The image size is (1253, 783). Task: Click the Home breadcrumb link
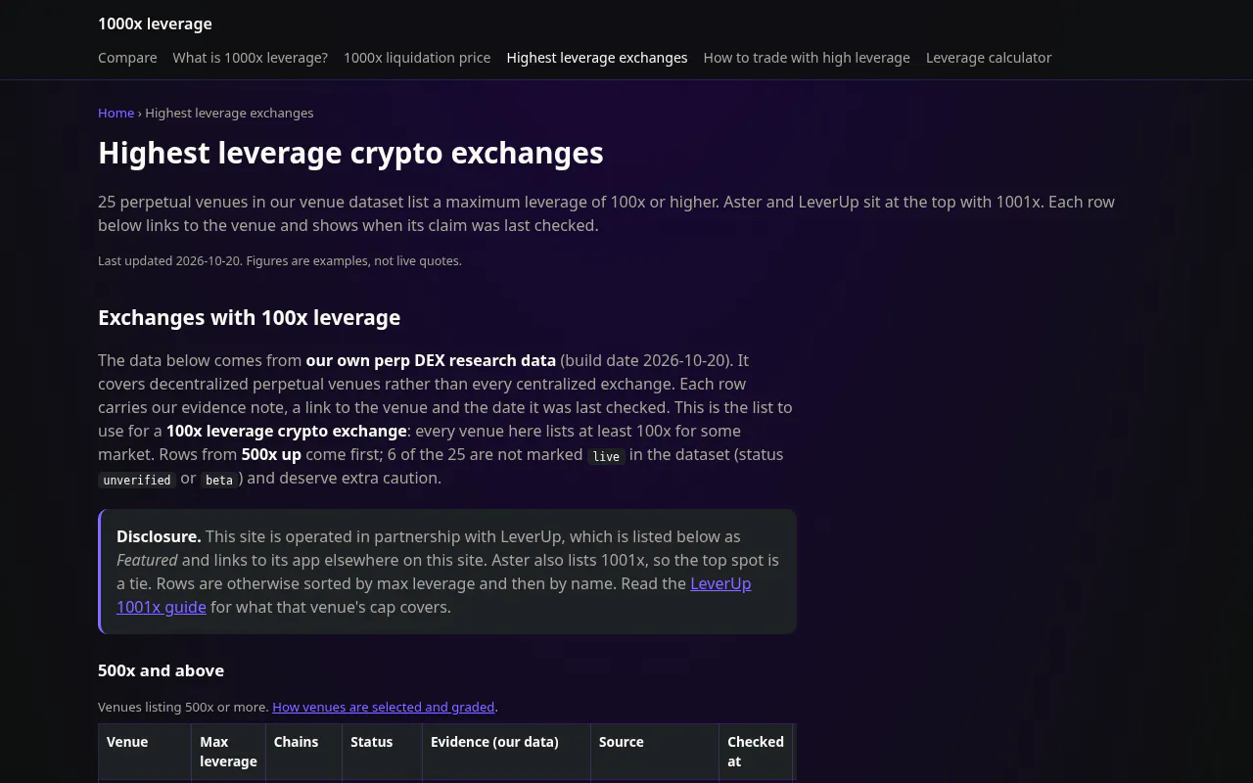tap(116, 113)
